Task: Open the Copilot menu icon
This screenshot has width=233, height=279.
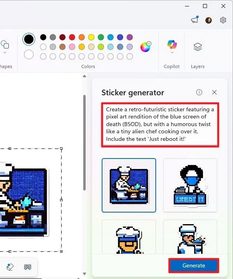Action: tap(172, 44)
